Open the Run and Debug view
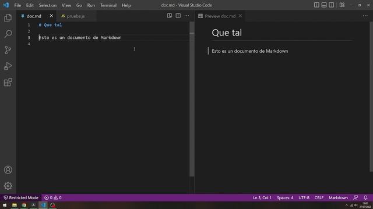This screenshot has width=373, height=209. tap(8, 66)
